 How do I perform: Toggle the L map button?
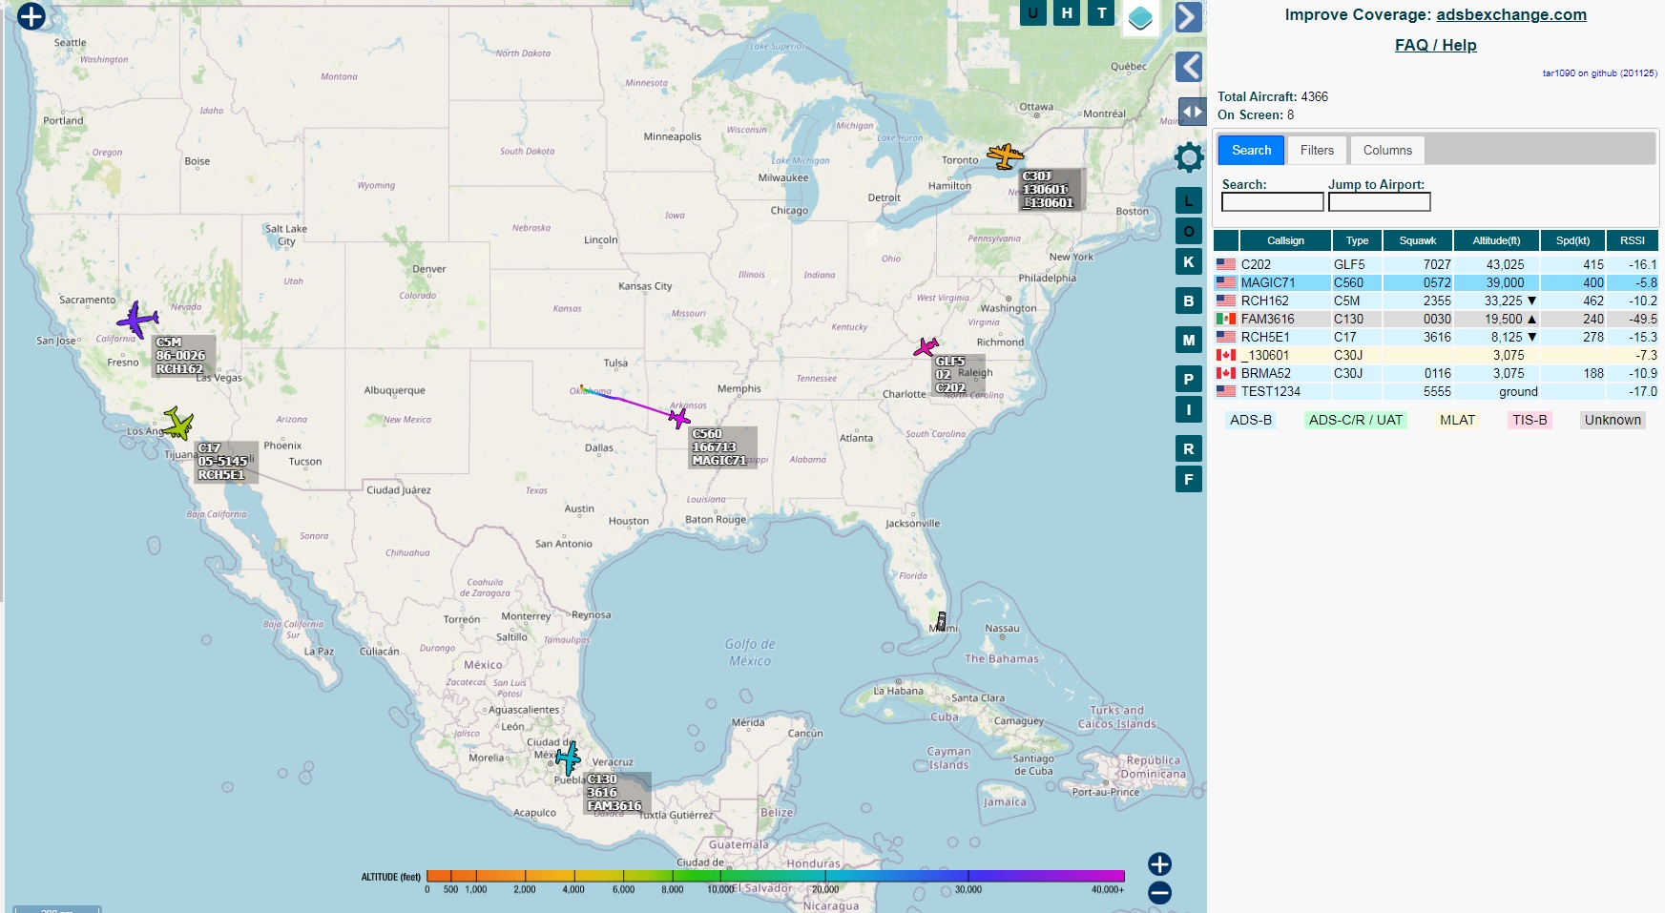click(1188, 200)
